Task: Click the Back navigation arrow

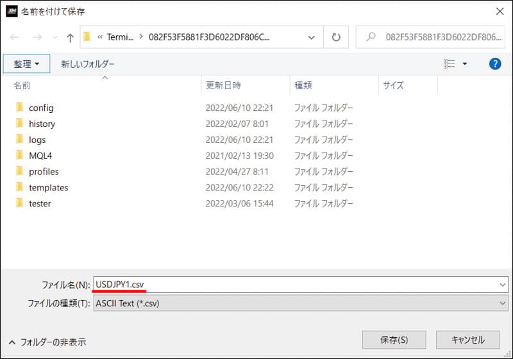Action: click(15, 37)
